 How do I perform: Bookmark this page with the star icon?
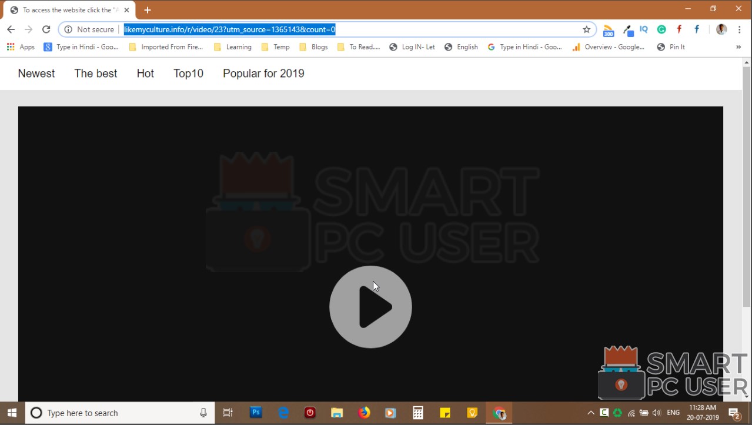(x=586, y=29)
